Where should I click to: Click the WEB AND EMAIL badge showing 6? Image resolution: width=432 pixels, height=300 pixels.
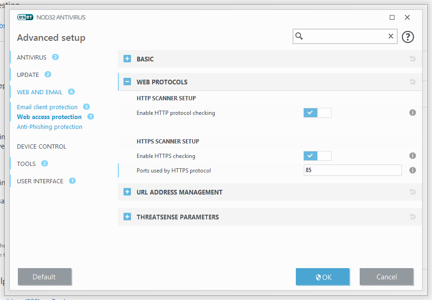coord(71,91)
